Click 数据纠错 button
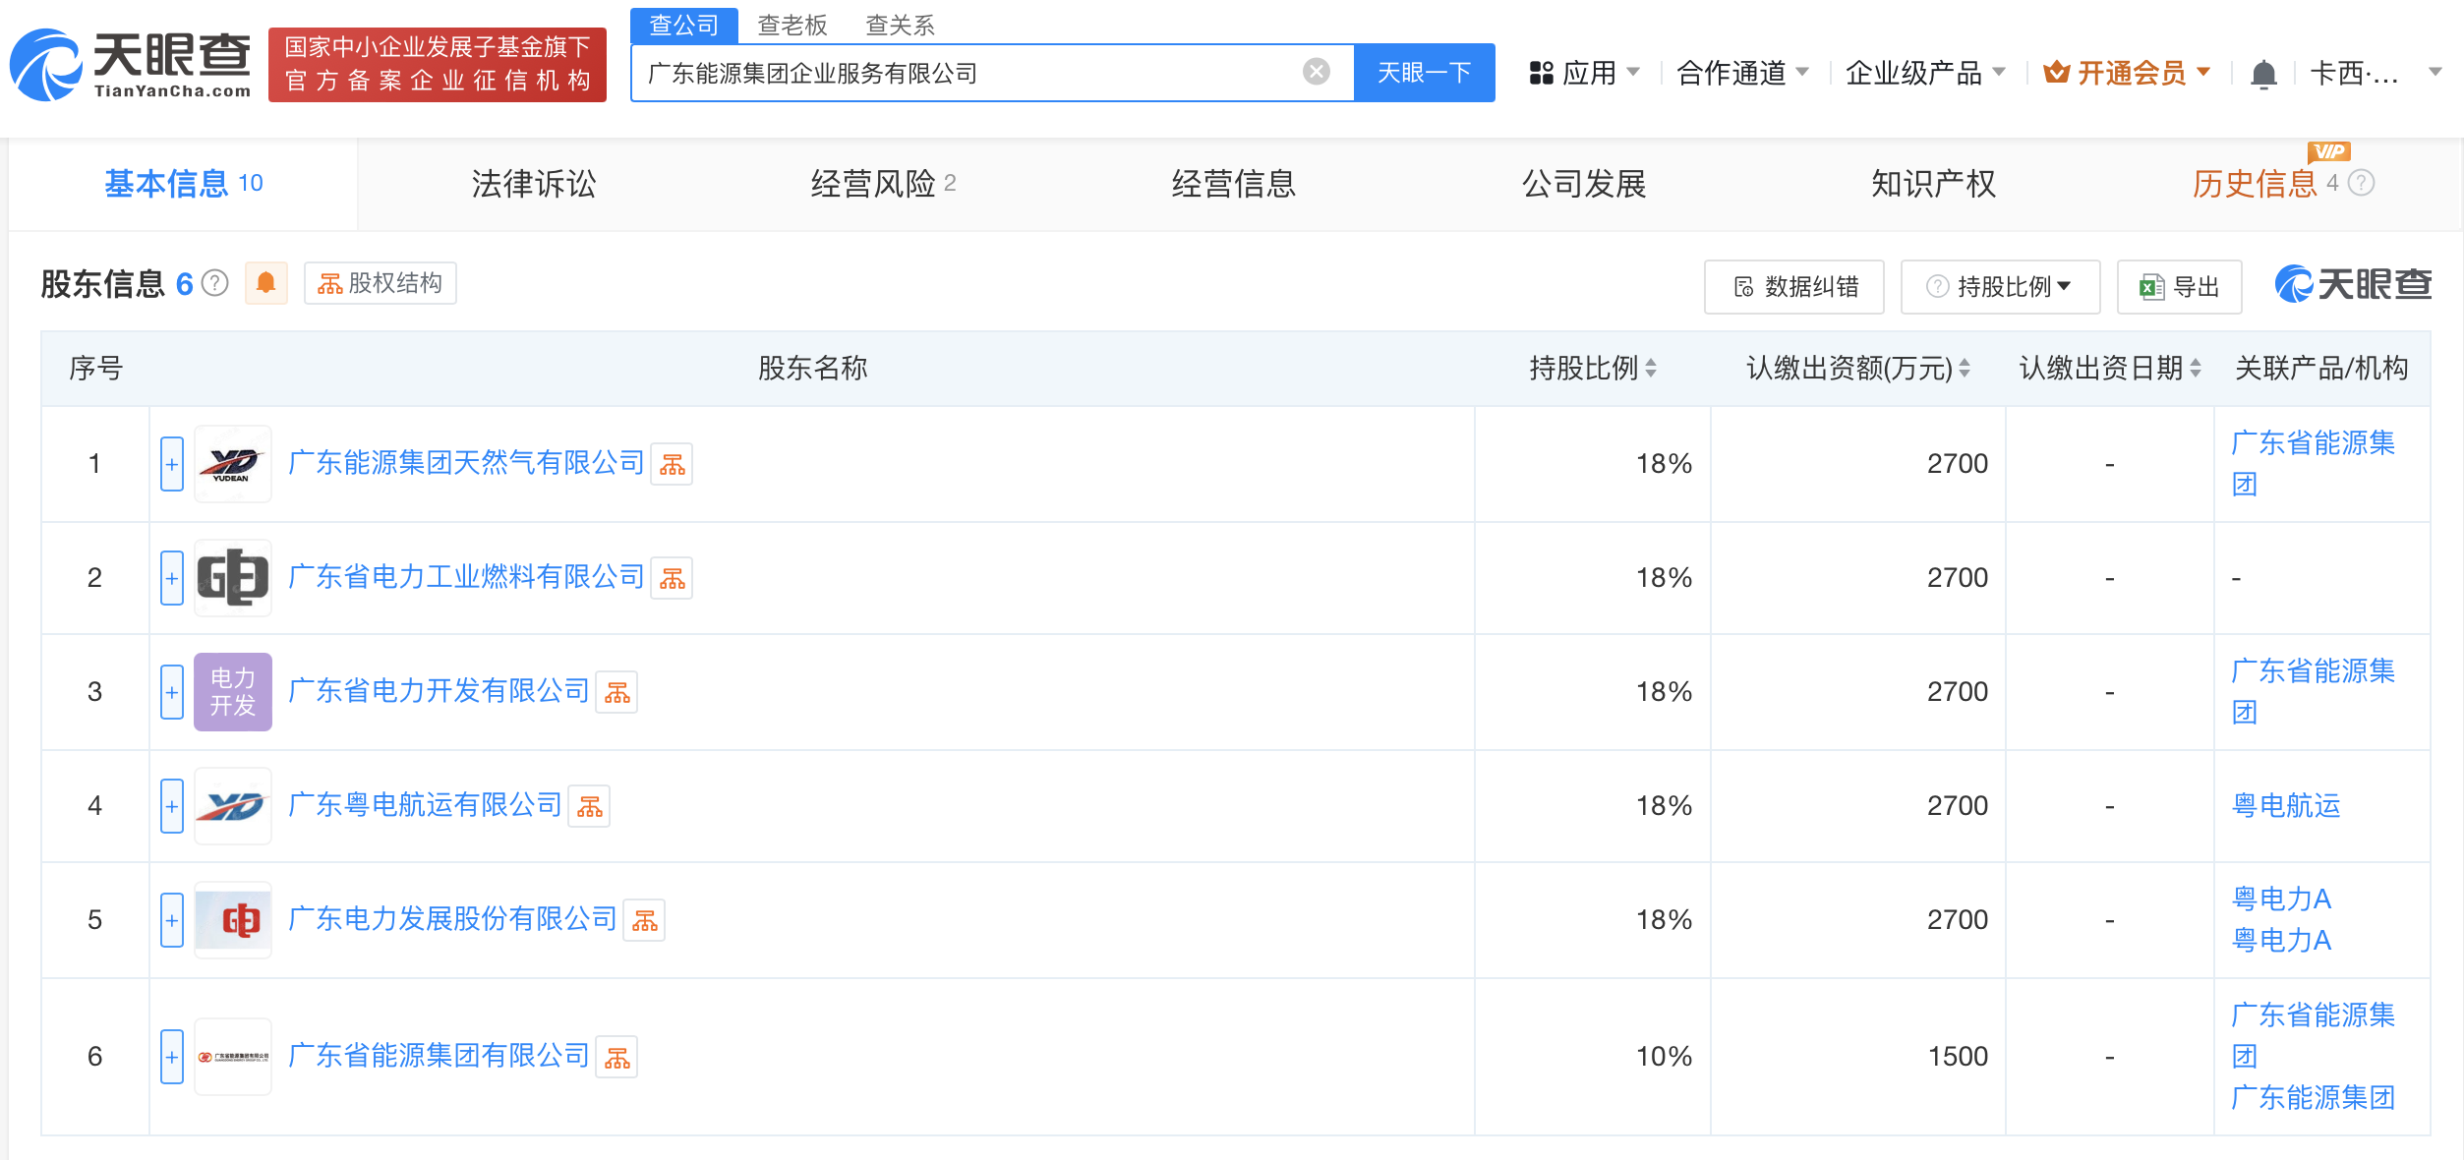2464x1160 pixels. (x=1793, y=287)
